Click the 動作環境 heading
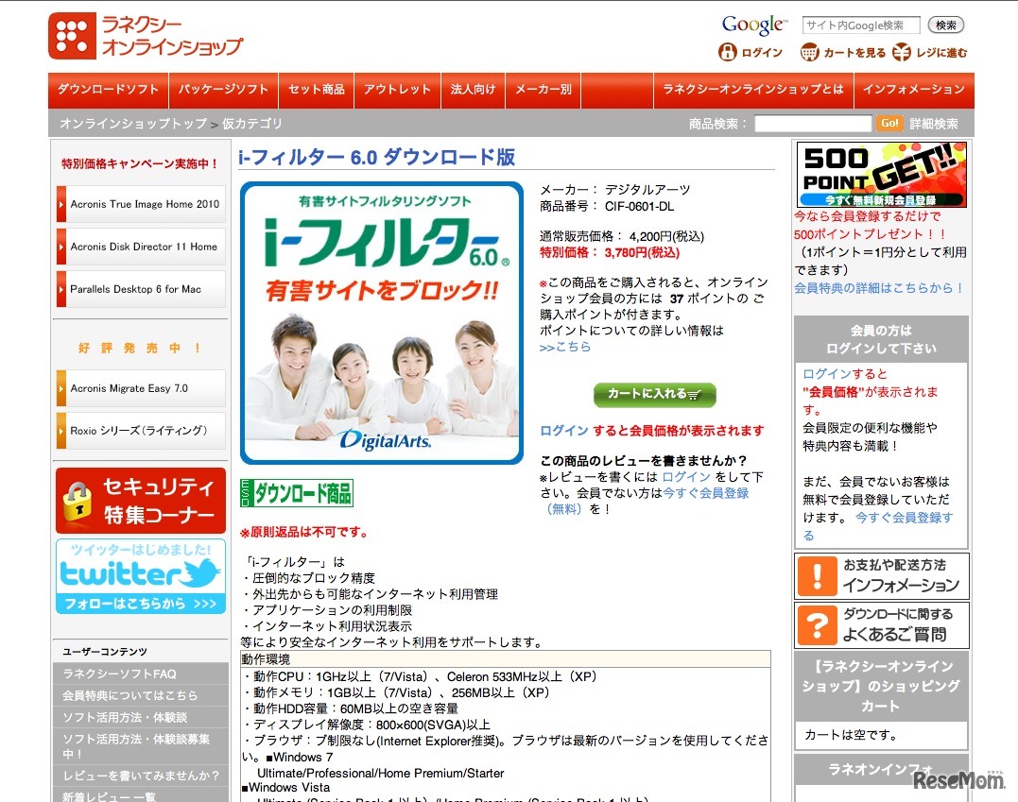 (266, 659)
